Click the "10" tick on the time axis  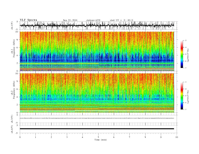point(177,137)
